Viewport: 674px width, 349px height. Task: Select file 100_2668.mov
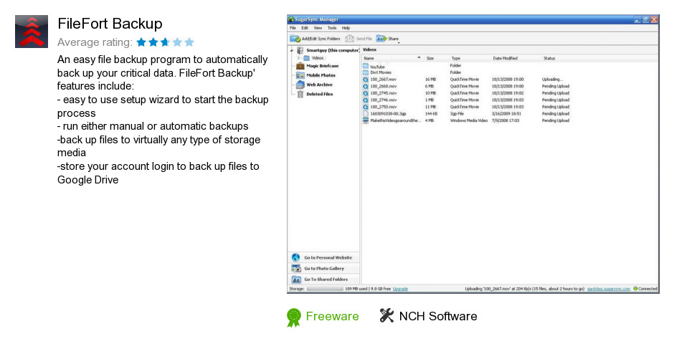384,87
